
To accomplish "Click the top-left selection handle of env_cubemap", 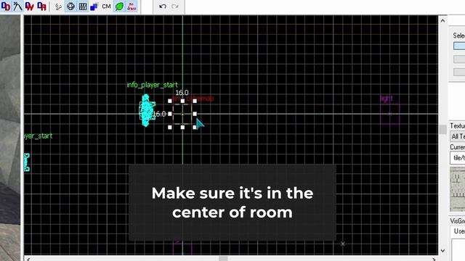I will pyautogui.click(x=170, y=101).
